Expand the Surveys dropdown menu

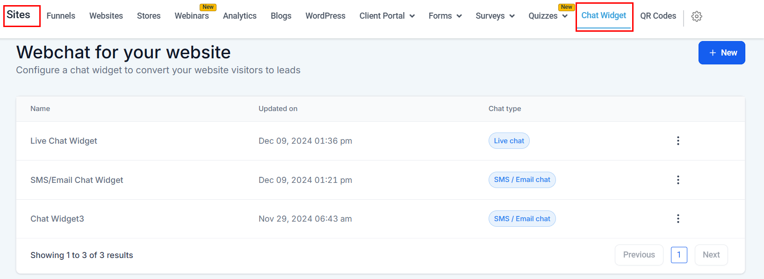pos(495,16)
